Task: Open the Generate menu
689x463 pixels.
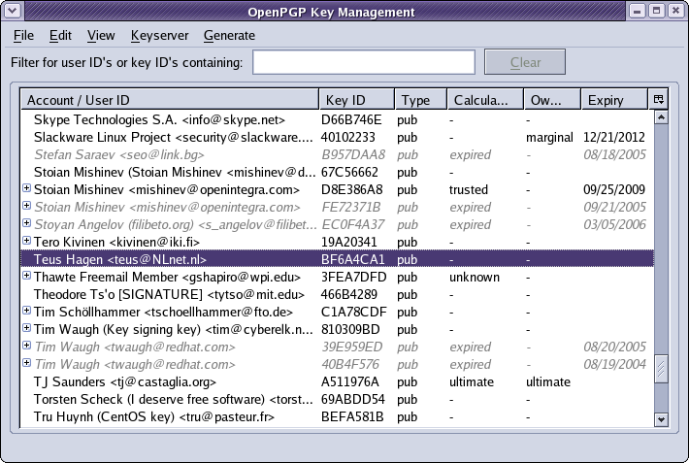Action: [229, 36]
